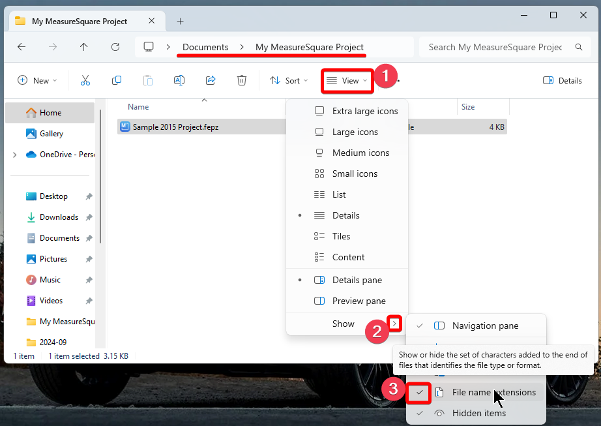This screenshot has height=426, width=601.
Task: Open the New item dropdown
Action: pyautogui.click(x=38, y=80)
